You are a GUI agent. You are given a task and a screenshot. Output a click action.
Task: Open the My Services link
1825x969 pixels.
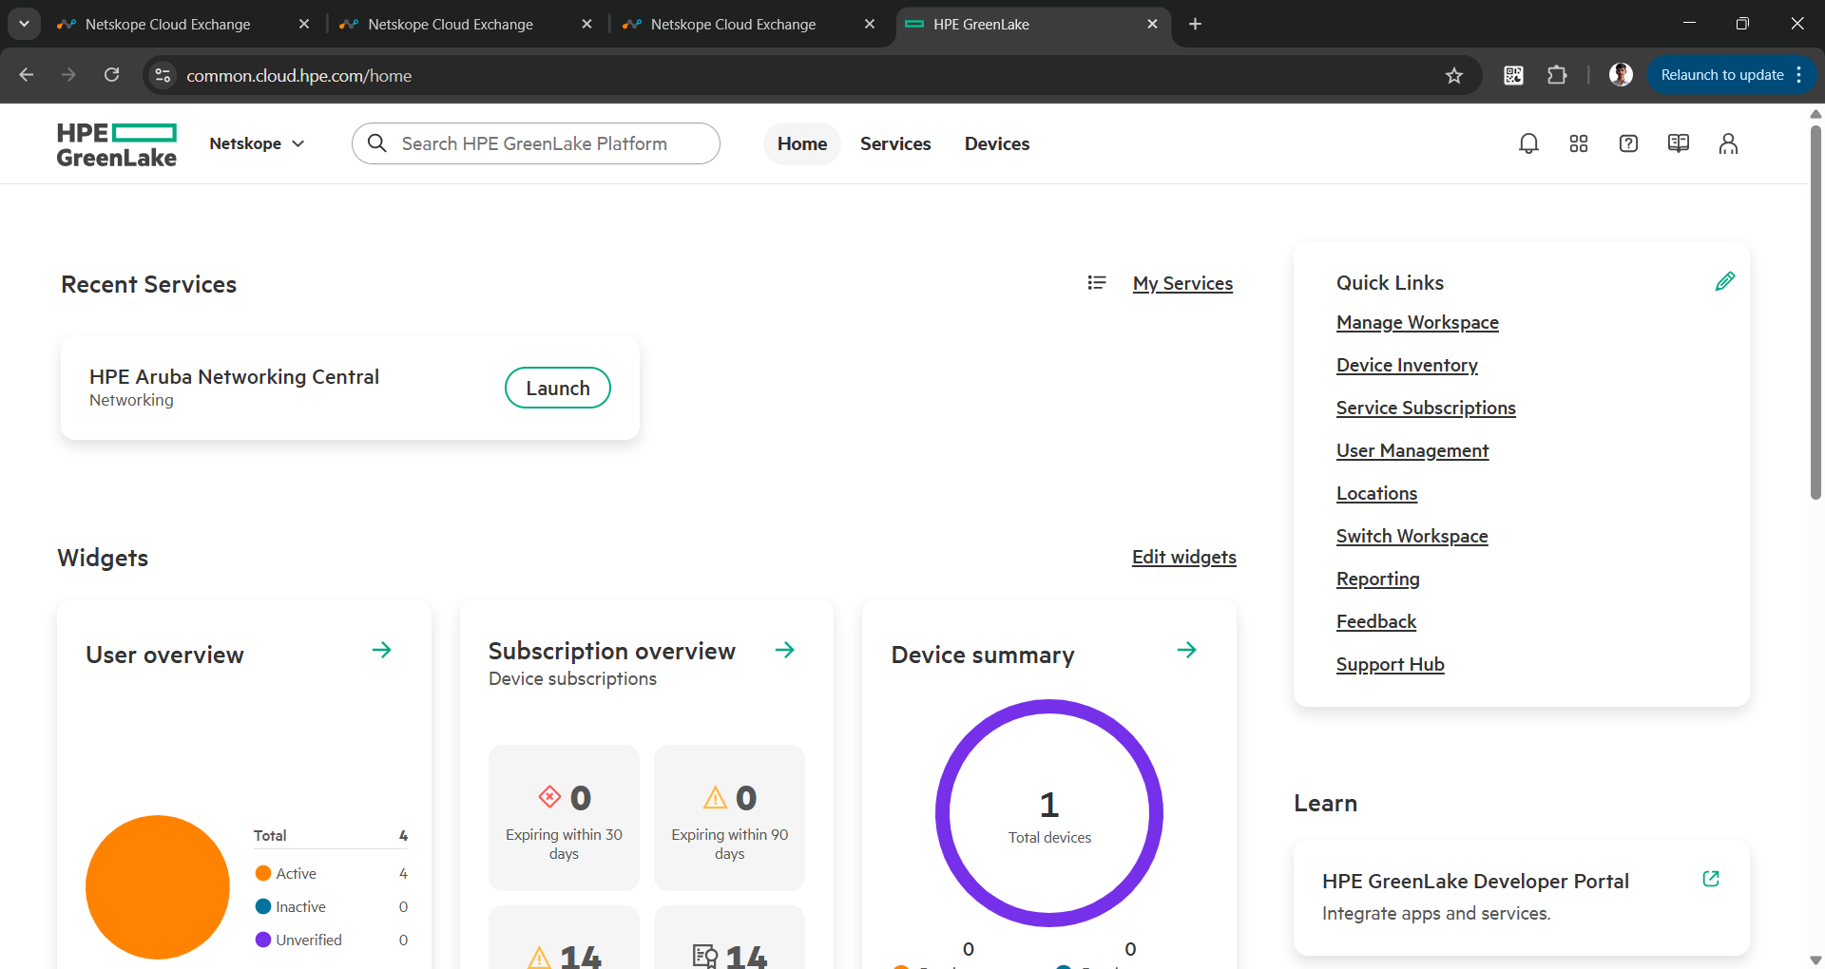1182,283
